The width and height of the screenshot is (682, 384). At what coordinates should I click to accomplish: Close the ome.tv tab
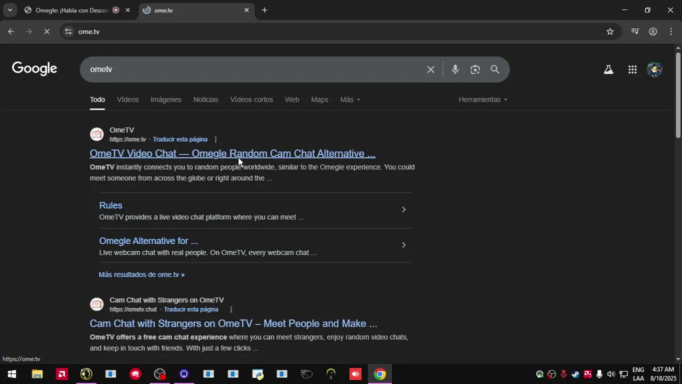pyautogui.click(x=247, y=10)
